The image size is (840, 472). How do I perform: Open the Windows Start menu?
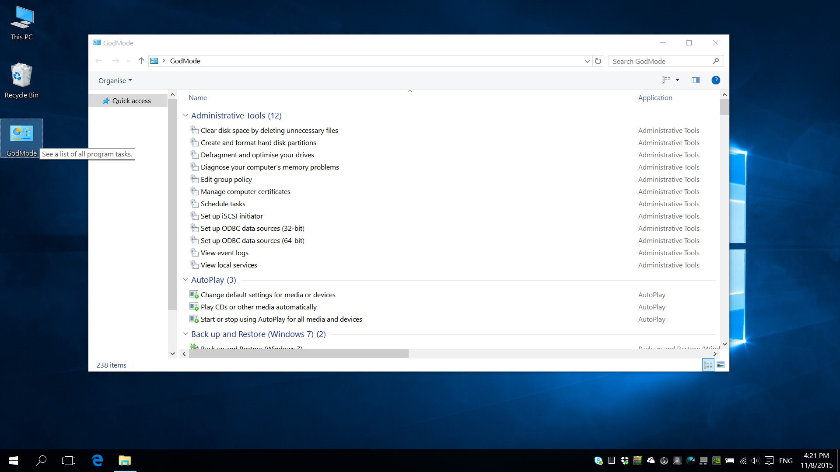click(x=14, y=461)
